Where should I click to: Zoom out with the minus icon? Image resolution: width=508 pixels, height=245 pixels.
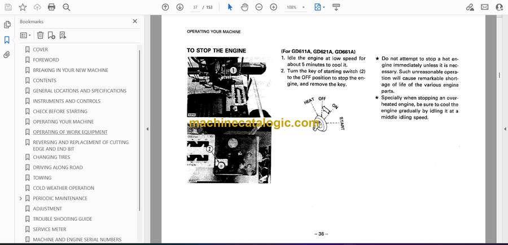[259, 7]
